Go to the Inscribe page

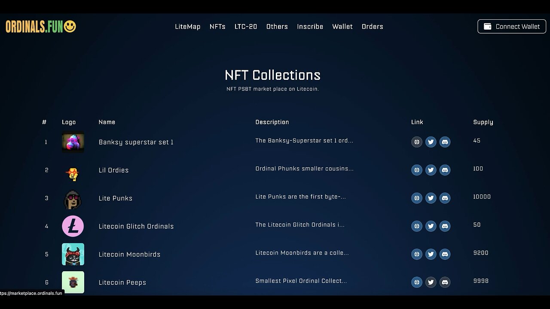tap(310, 27)
